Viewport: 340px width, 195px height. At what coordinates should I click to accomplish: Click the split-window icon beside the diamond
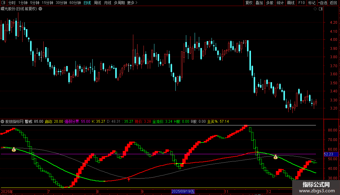click(x=321, y=9)
